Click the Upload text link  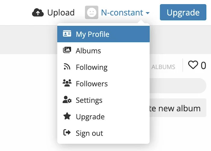pyautogui.click(x=61, y=13)
